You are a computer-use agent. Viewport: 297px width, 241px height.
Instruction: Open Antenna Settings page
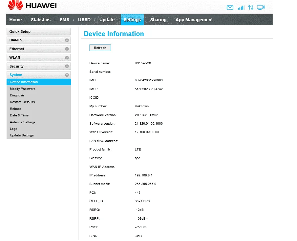pyautogui.click(x=23, y=122)
